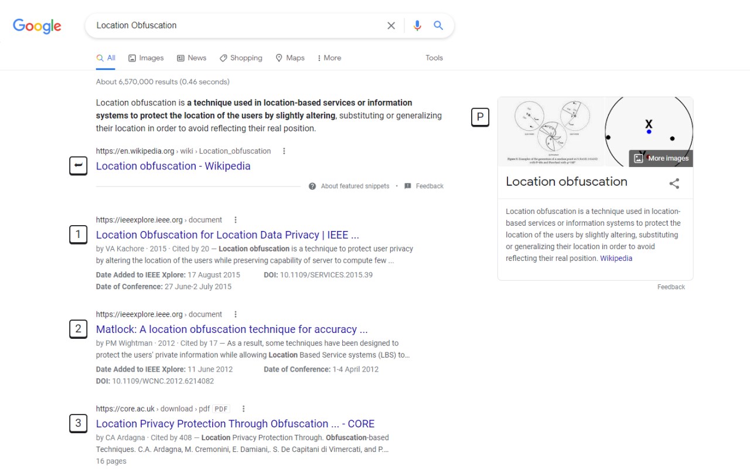
Task: Click the Google logo
Action: 37,26
